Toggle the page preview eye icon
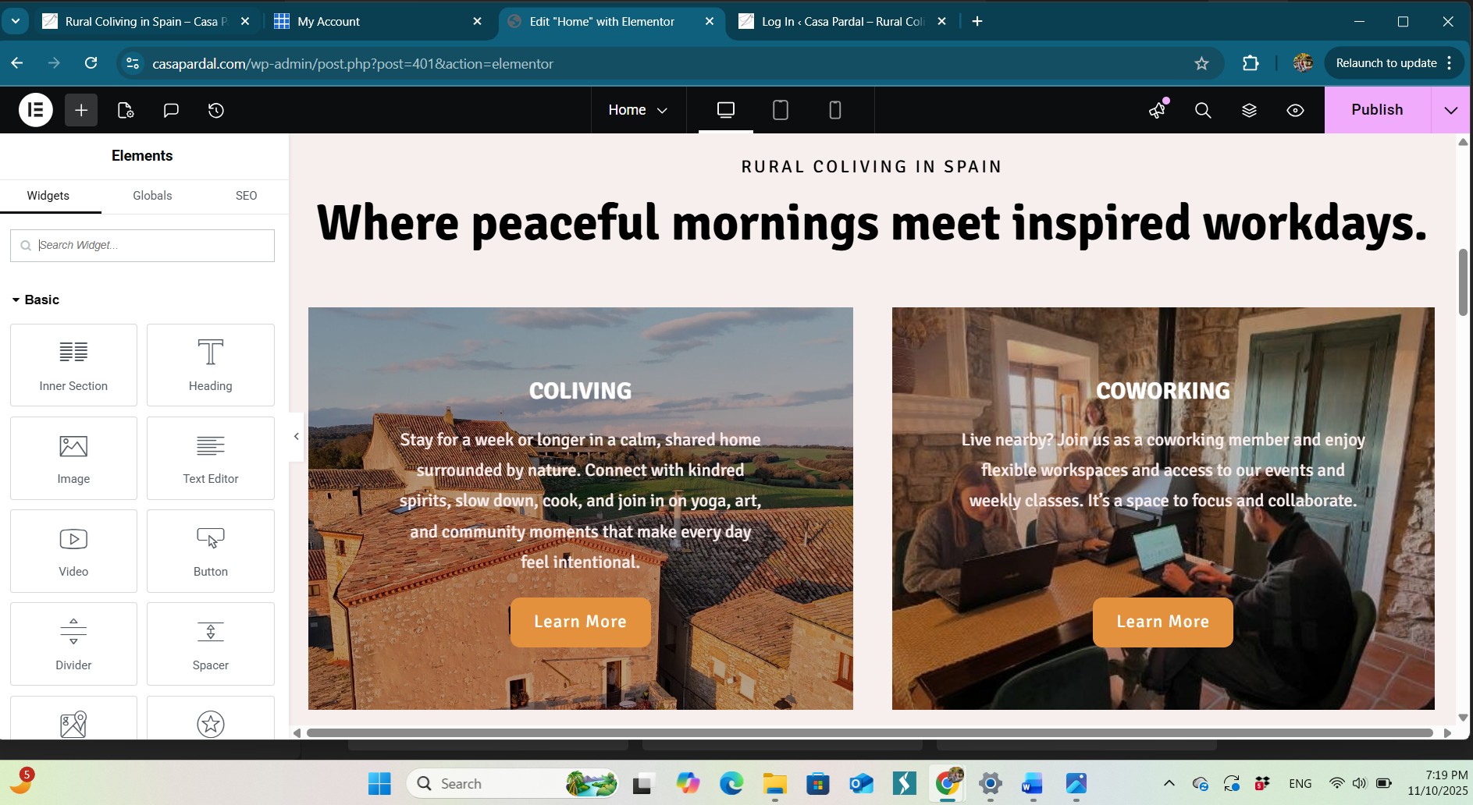 tap(1295, 110)
